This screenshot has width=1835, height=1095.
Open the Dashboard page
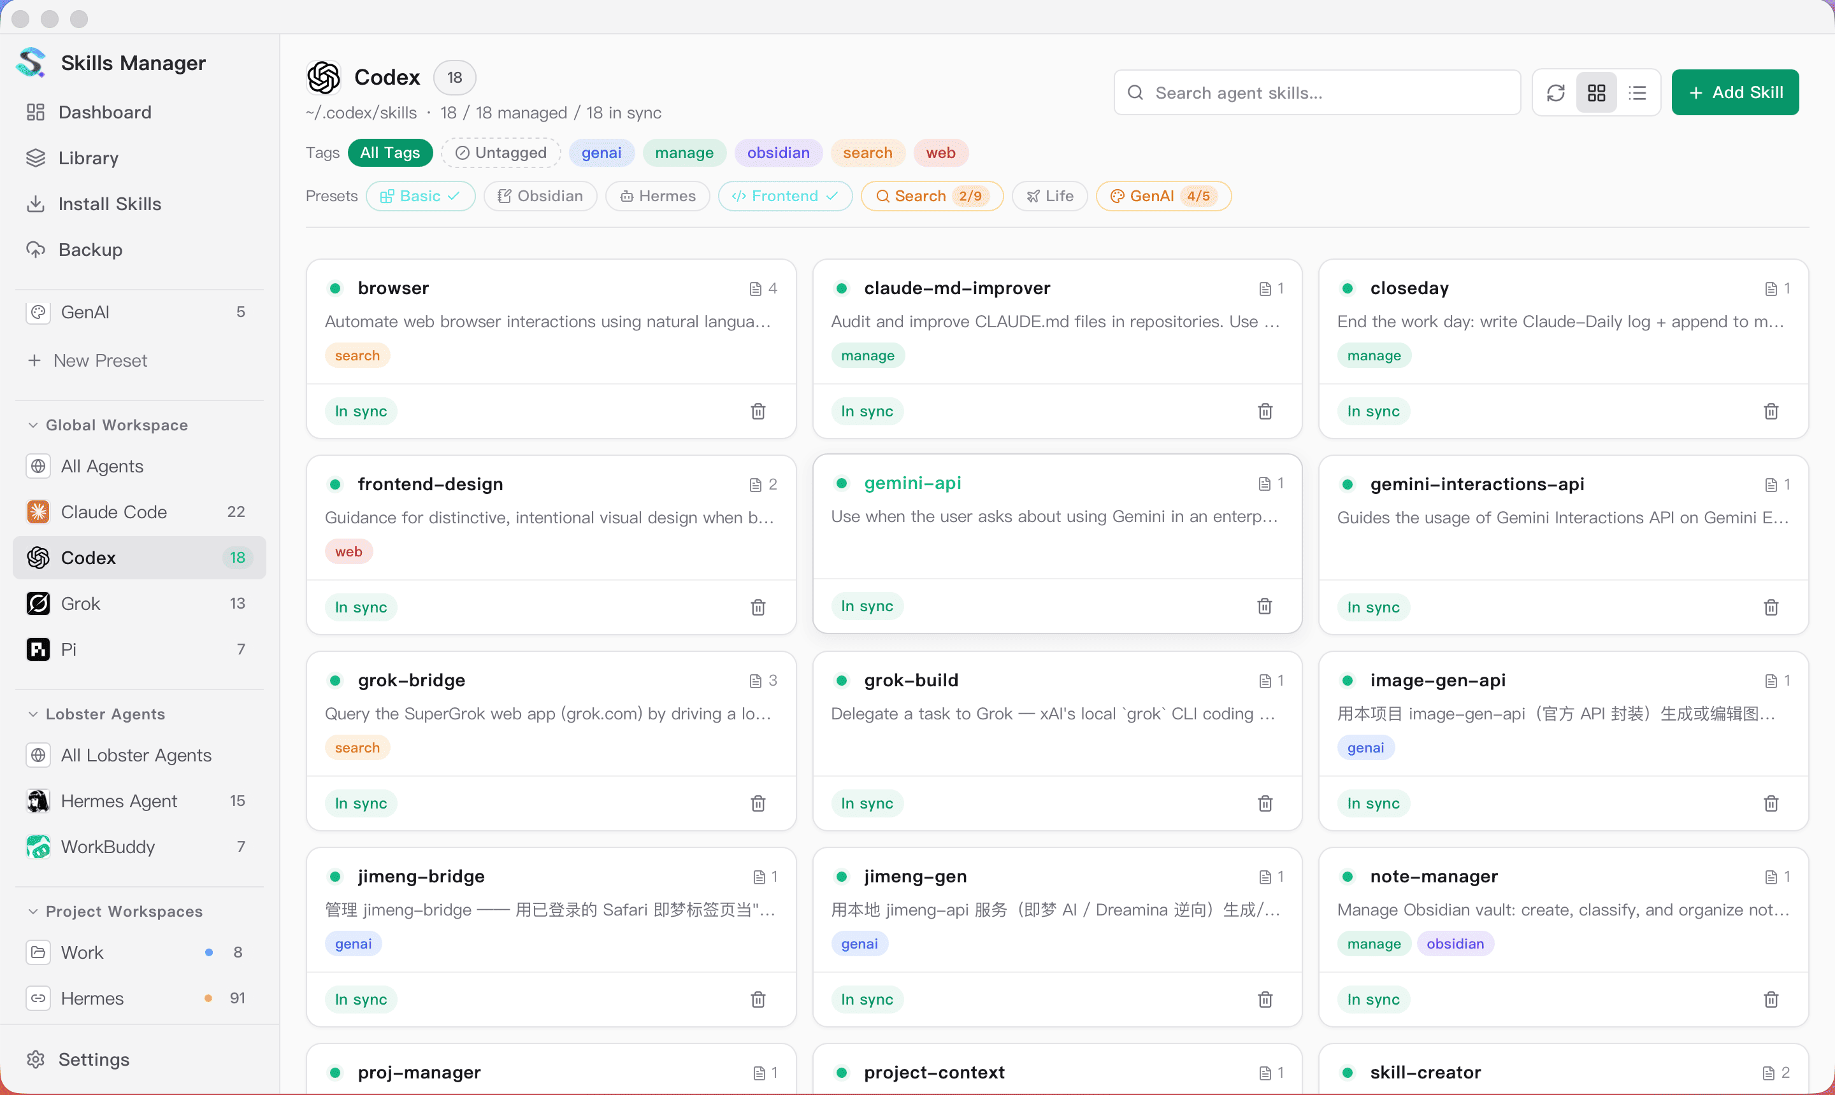point(139,112)
